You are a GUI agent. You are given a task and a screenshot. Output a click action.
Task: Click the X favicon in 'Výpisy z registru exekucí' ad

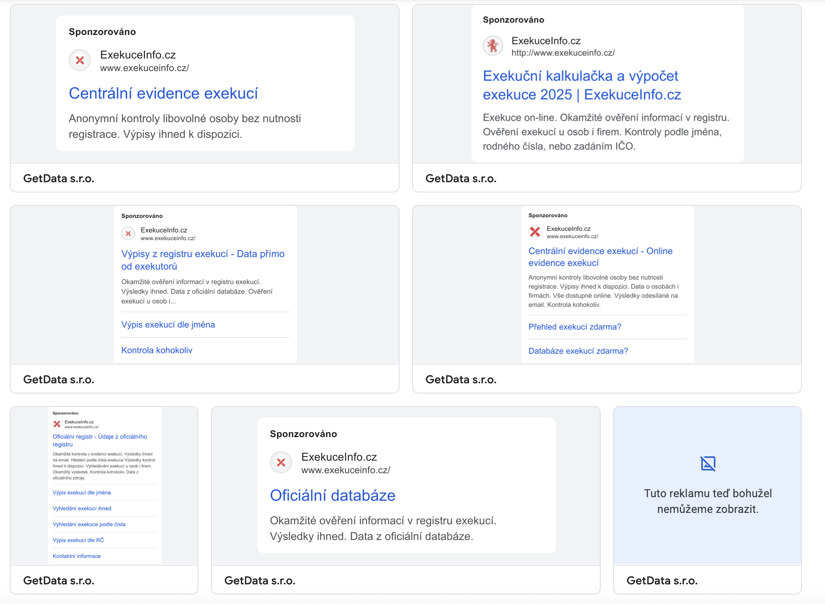coord(128,233)
